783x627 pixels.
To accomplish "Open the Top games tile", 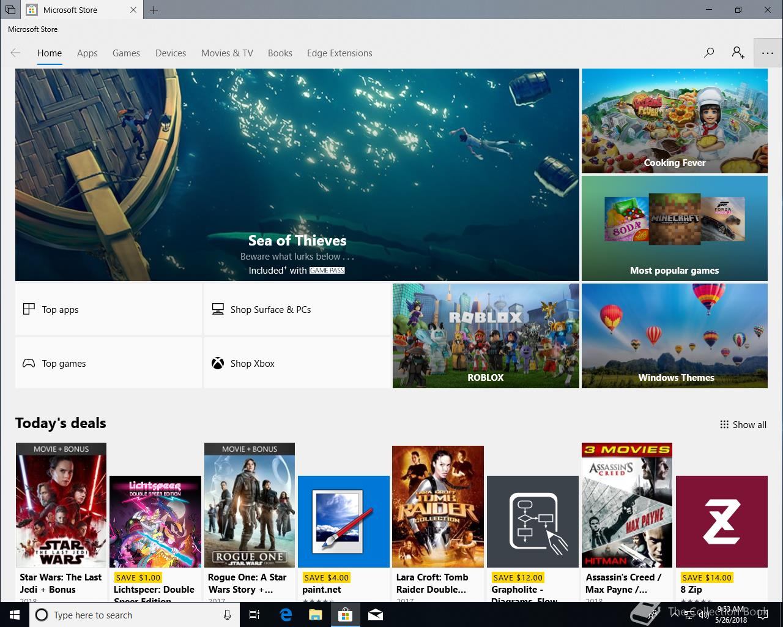I will click(108, 363).
